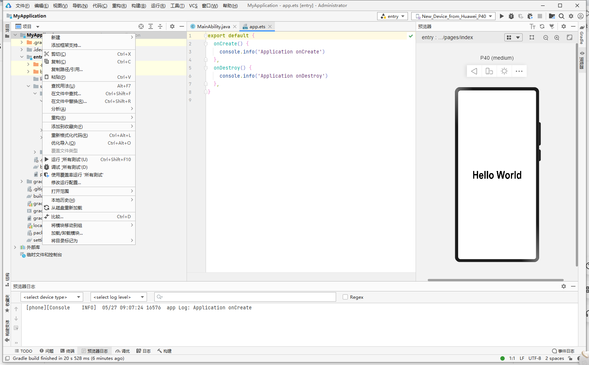Click the LF line separator in status bar
The height and width of the screenshot is (365, 589).
[522, 358]
